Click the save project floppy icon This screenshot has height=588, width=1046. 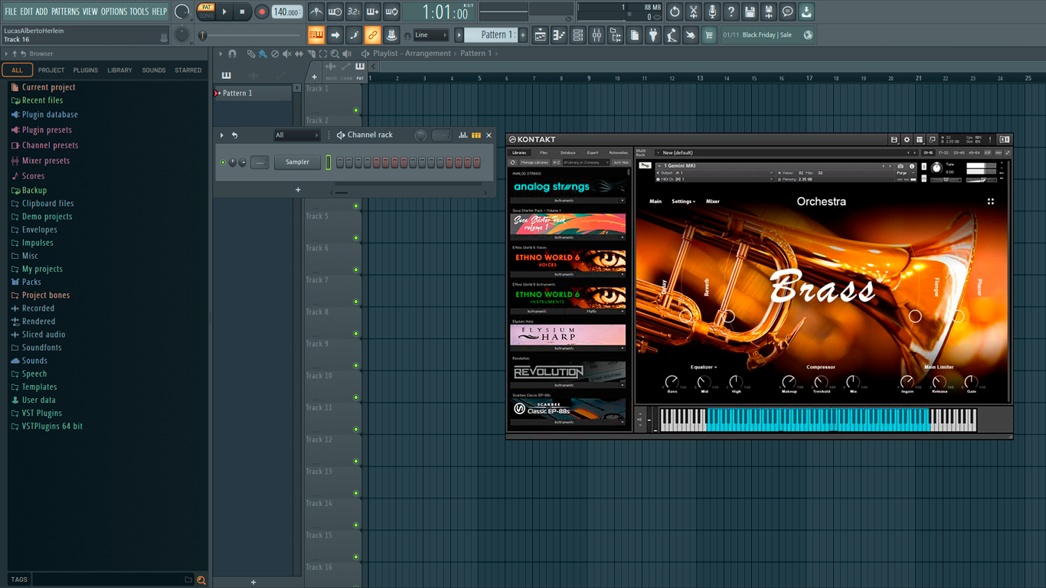[x=750, y=11]
